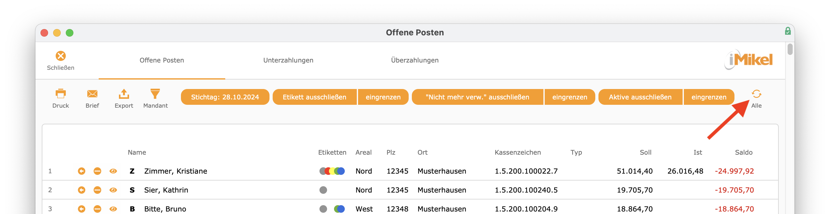Sort by Soll column header
The width and height of the screenshot is (830, 214).
tap(645, 152)
